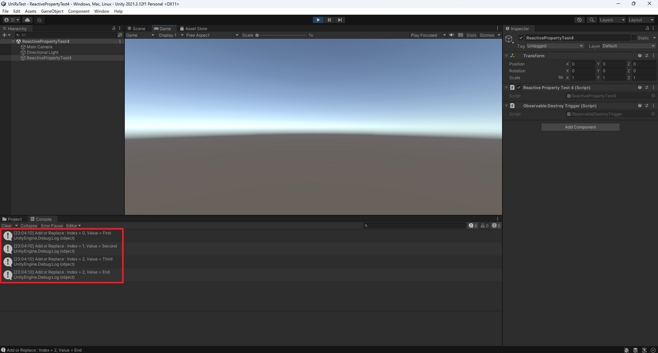This screenshot has width=658, height=353.
Task: Toggle Console Error Pause
Action: click(52, 226)
